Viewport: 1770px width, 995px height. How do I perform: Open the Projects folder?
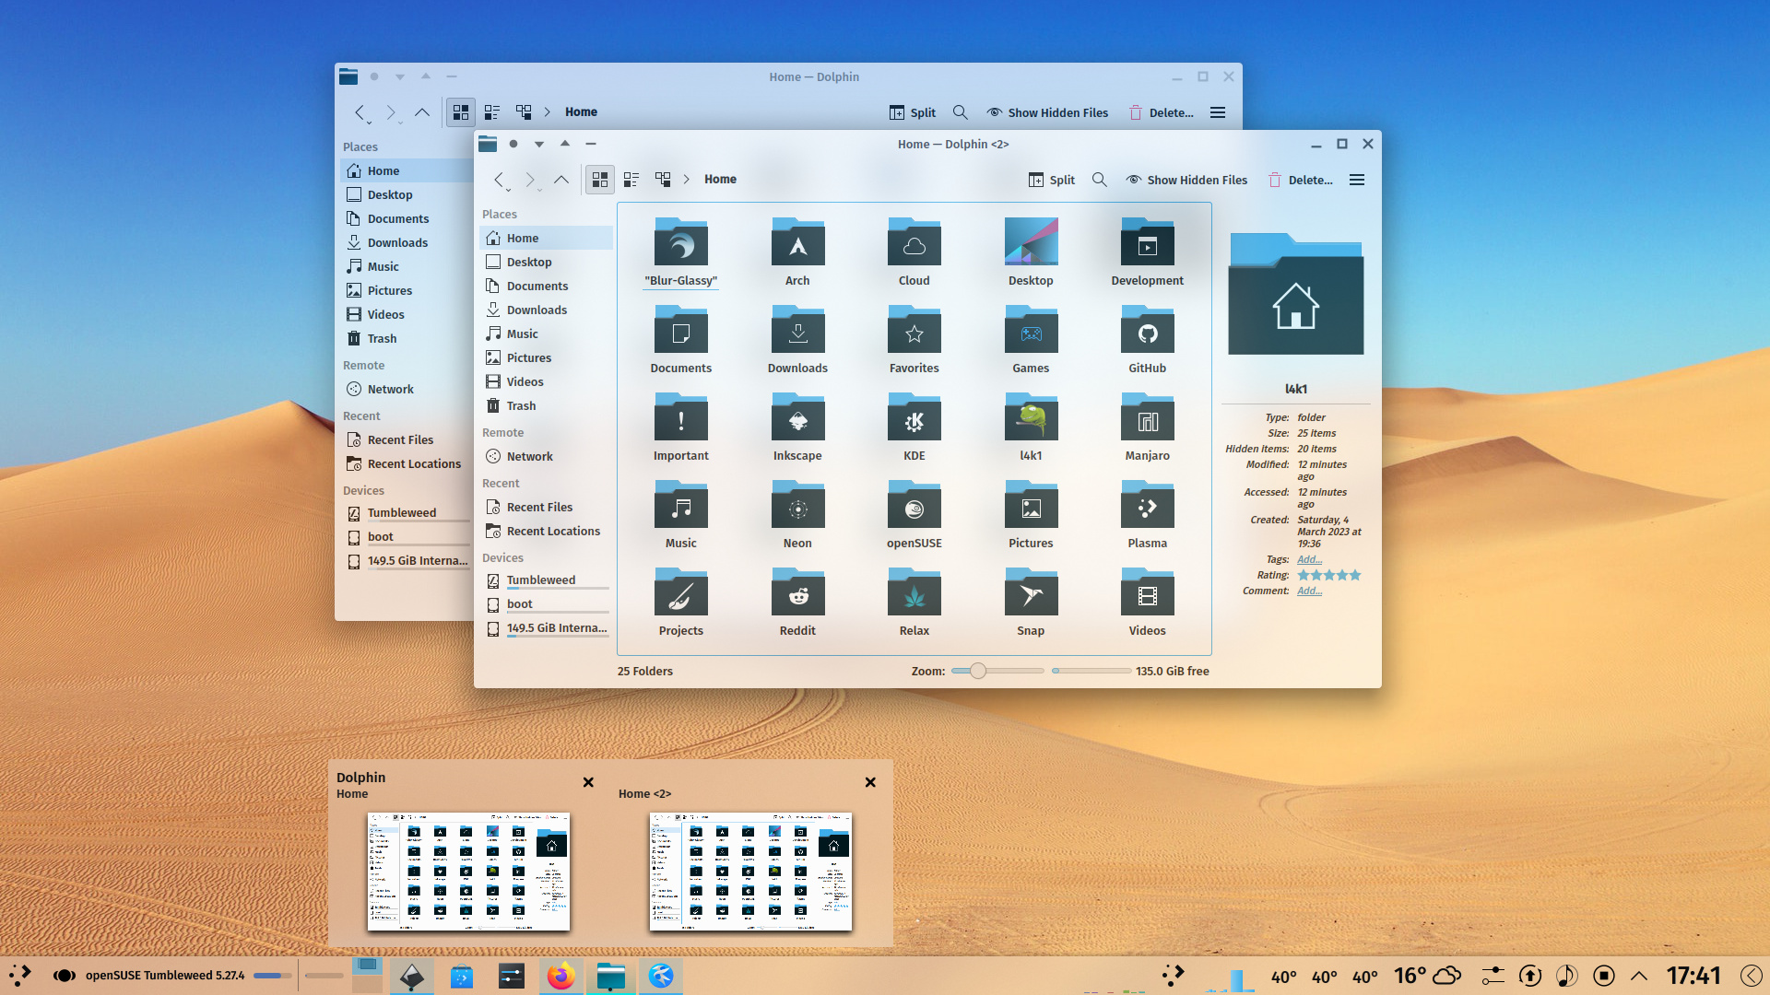680,601
